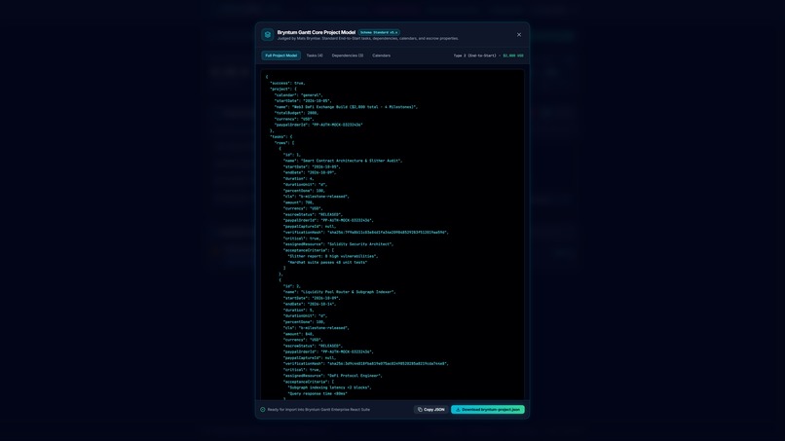Download bryntum-project.json file
Viewport: 785px width, 441px height.
tap(488, 410)
